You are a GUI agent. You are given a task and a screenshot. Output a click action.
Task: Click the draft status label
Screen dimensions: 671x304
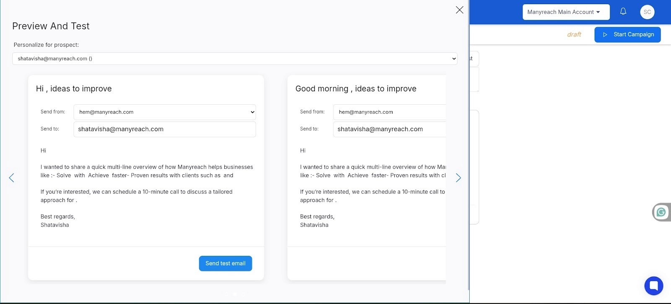[574, 34]
